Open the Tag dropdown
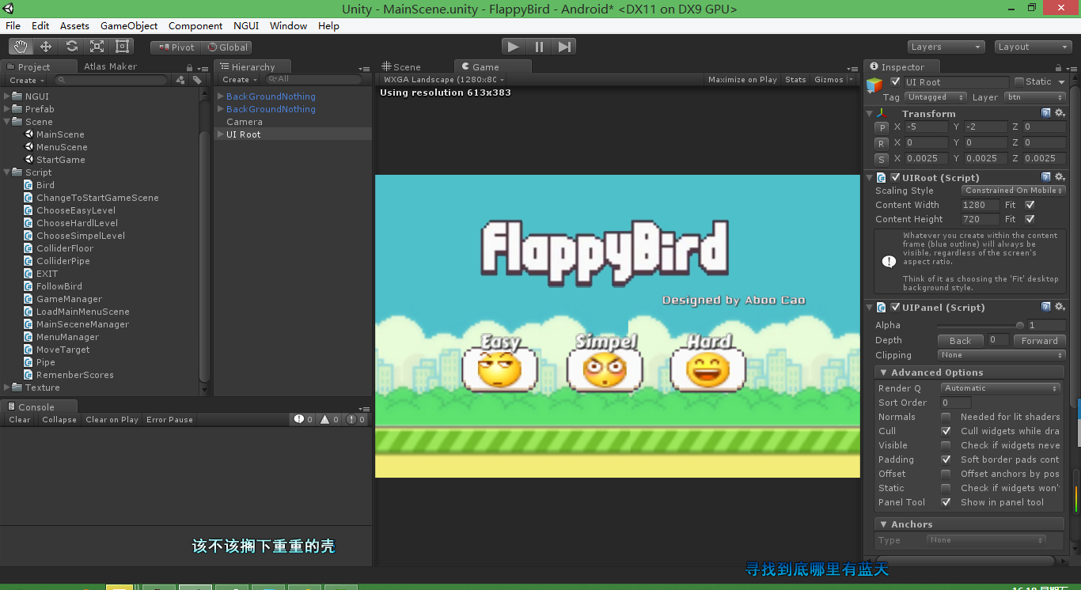Viewport: 1081px width, 590px height. point(936,97)
